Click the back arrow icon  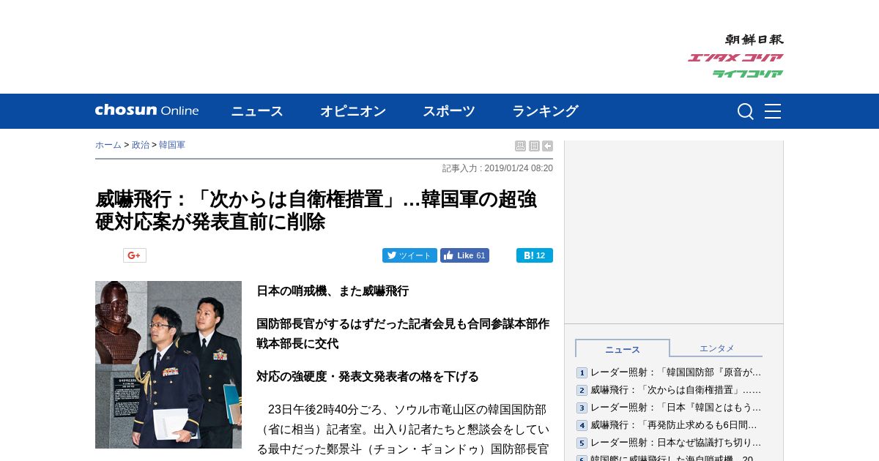tap(547, 146)
